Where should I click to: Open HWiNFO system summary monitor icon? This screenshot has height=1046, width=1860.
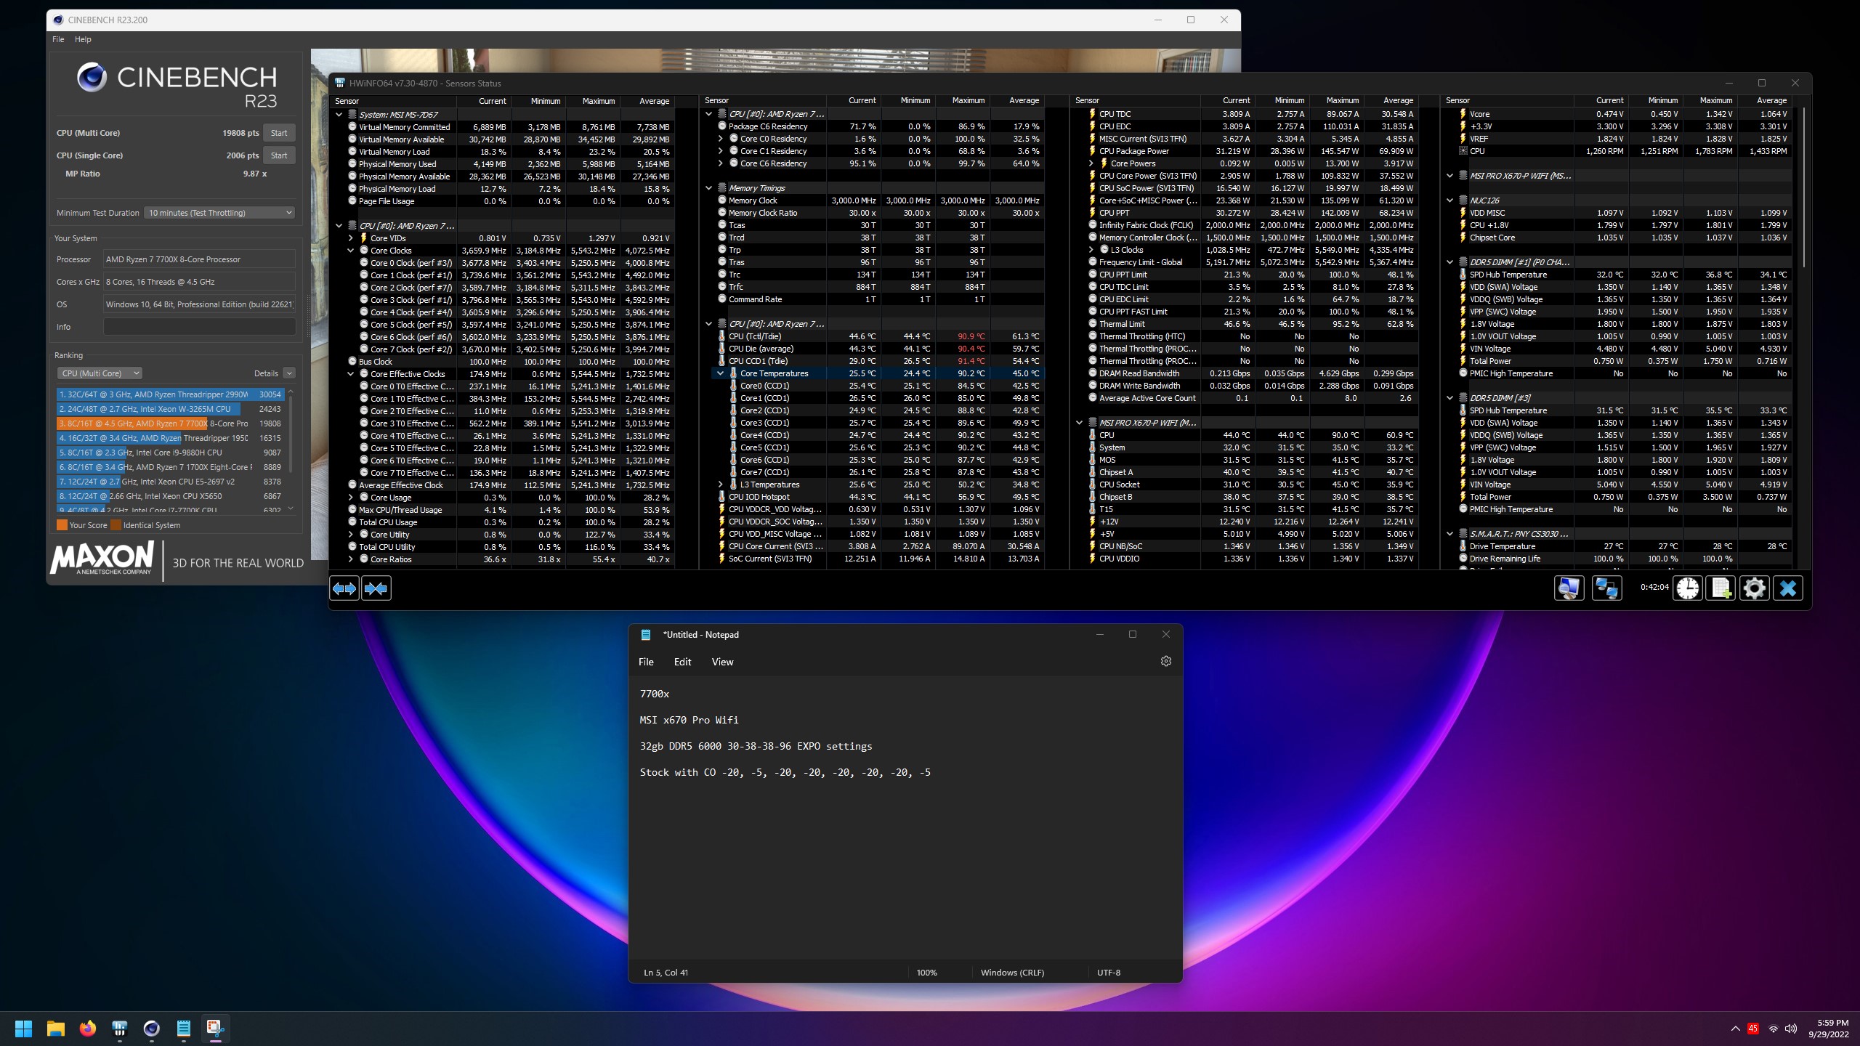[x=1569, y=588]
